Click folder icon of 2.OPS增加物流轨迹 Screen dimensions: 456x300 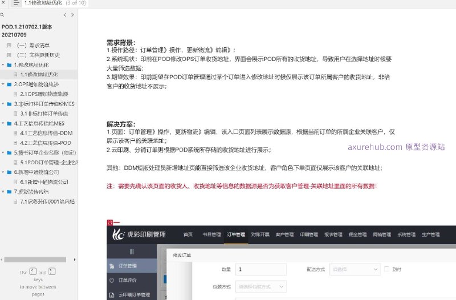tap(9, 84)
